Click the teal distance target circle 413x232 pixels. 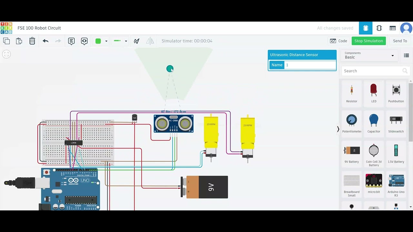click(170, 69)
